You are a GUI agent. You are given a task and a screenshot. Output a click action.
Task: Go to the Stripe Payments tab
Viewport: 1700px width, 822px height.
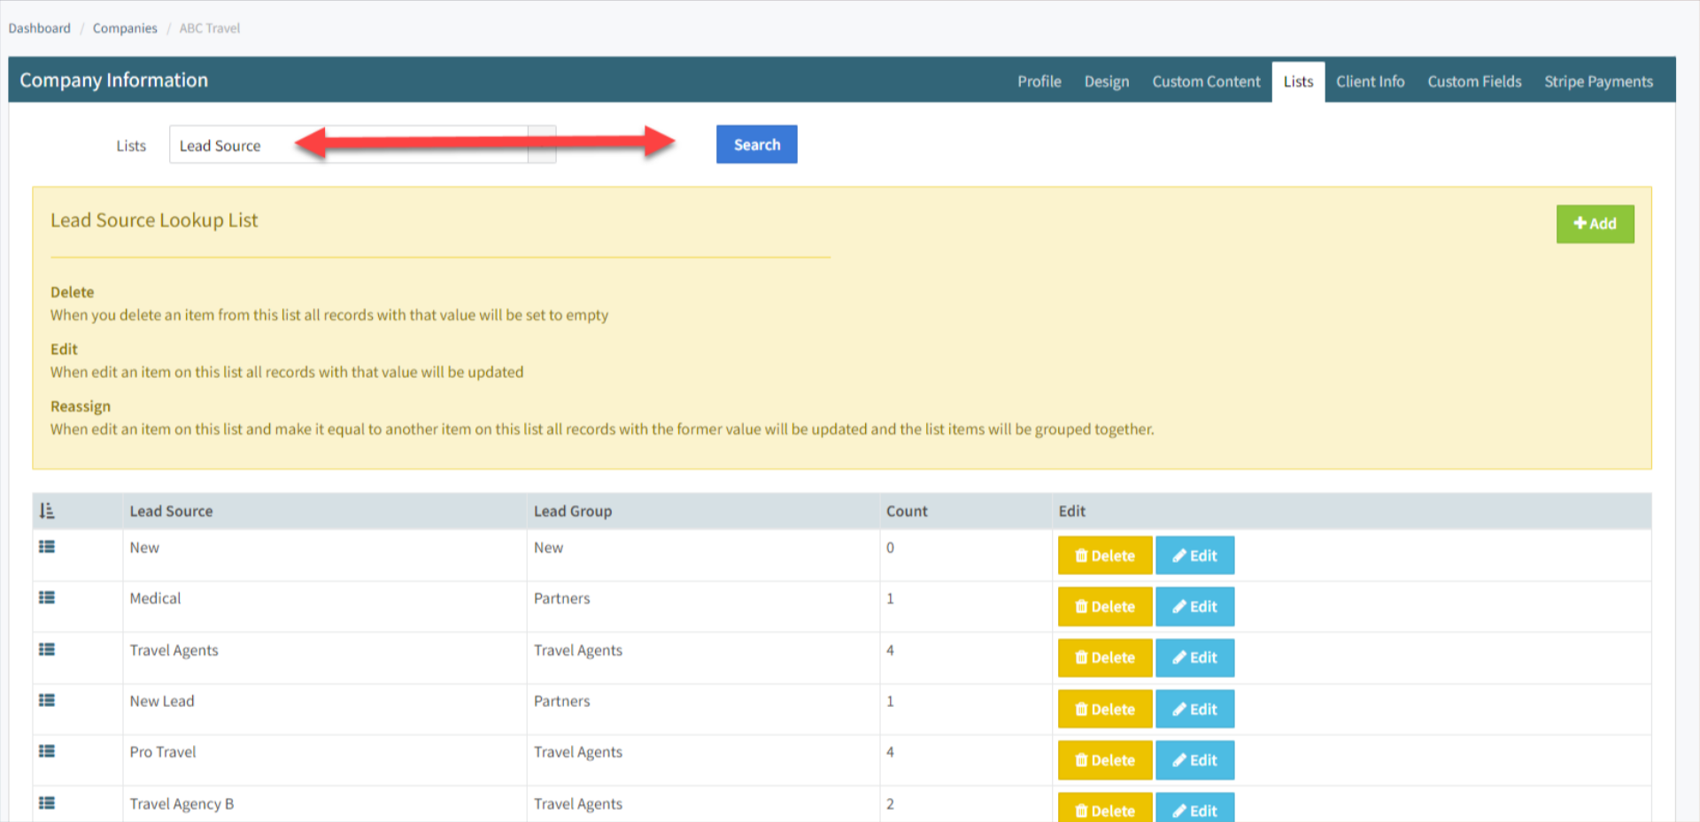(x=1597, y=81)
